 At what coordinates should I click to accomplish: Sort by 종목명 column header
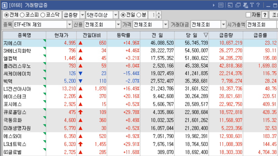(x=24, y=35)
